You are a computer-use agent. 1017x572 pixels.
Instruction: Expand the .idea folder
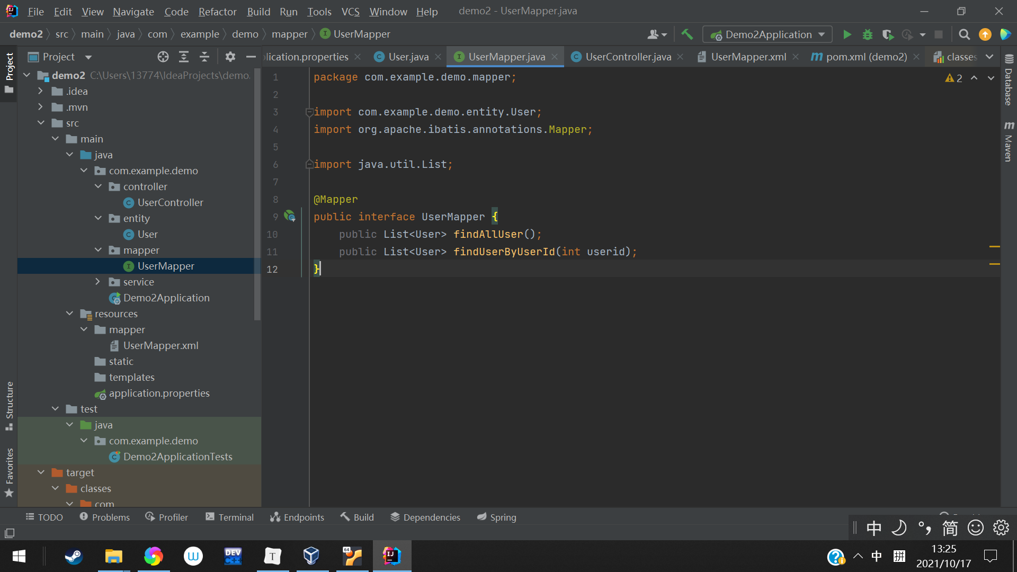click(x=41, y=91)
